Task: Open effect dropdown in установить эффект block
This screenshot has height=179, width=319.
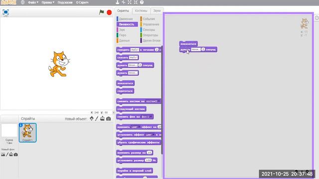Action: pyautogui.click(x=154, y=135)
